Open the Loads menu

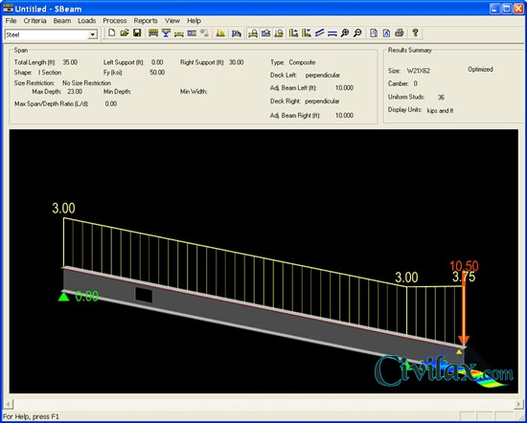click(86, 21)
